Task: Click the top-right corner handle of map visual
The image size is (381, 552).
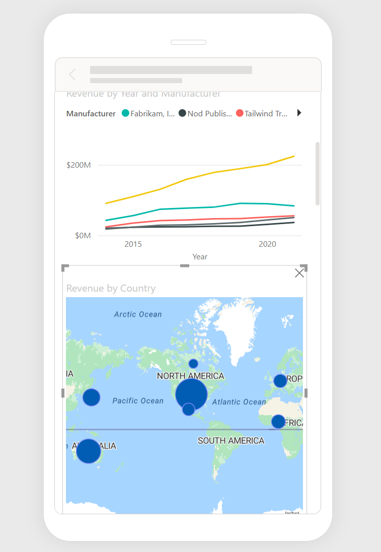Action: (x=304, y=268)
